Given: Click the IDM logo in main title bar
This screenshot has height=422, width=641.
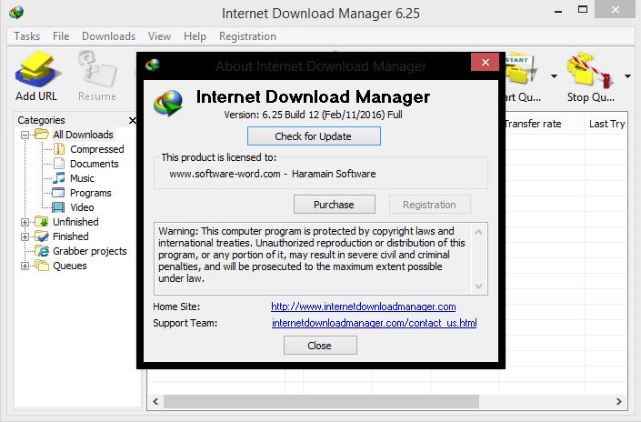Looking at the screenshot, I should (16, 12).
